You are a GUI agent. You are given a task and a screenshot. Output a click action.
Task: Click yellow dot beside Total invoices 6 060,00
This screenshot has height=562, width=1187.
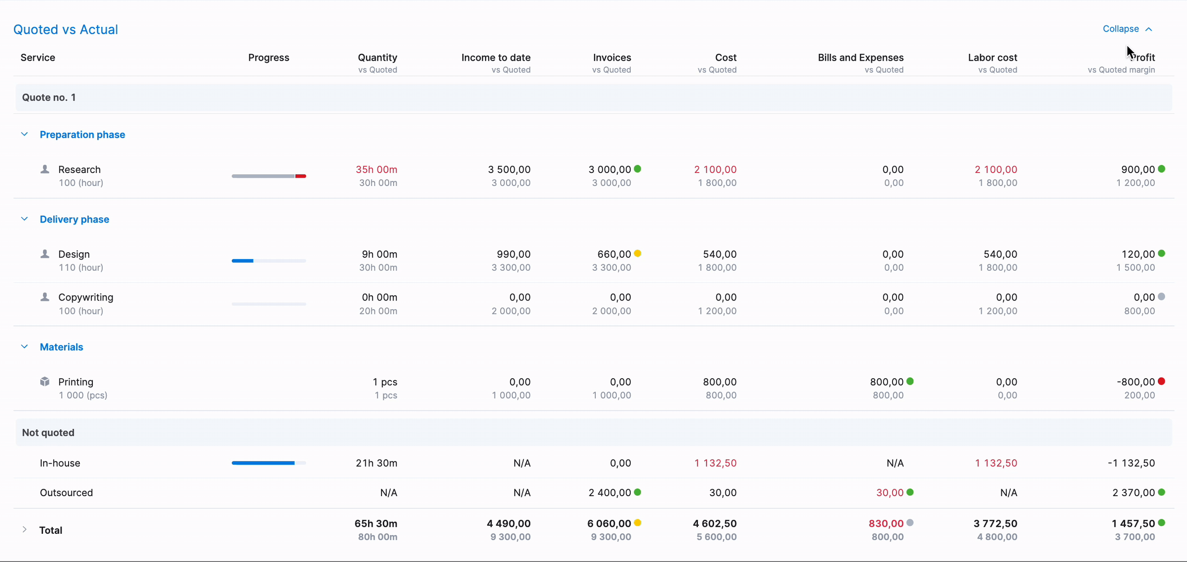(638, 523)
